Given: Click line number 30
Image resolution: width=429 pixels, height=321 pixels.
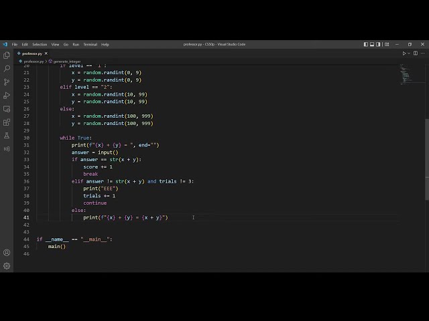Looking at the screenshot, I should [26, 138].
